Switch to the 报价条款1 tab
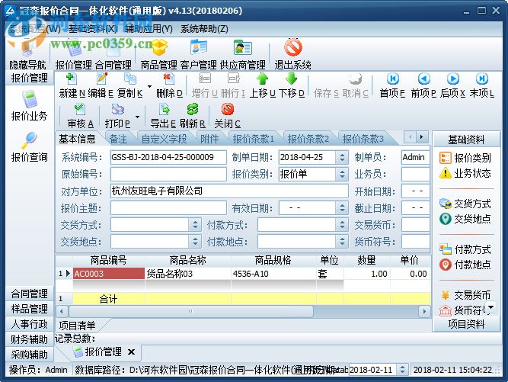 point(254,139)
